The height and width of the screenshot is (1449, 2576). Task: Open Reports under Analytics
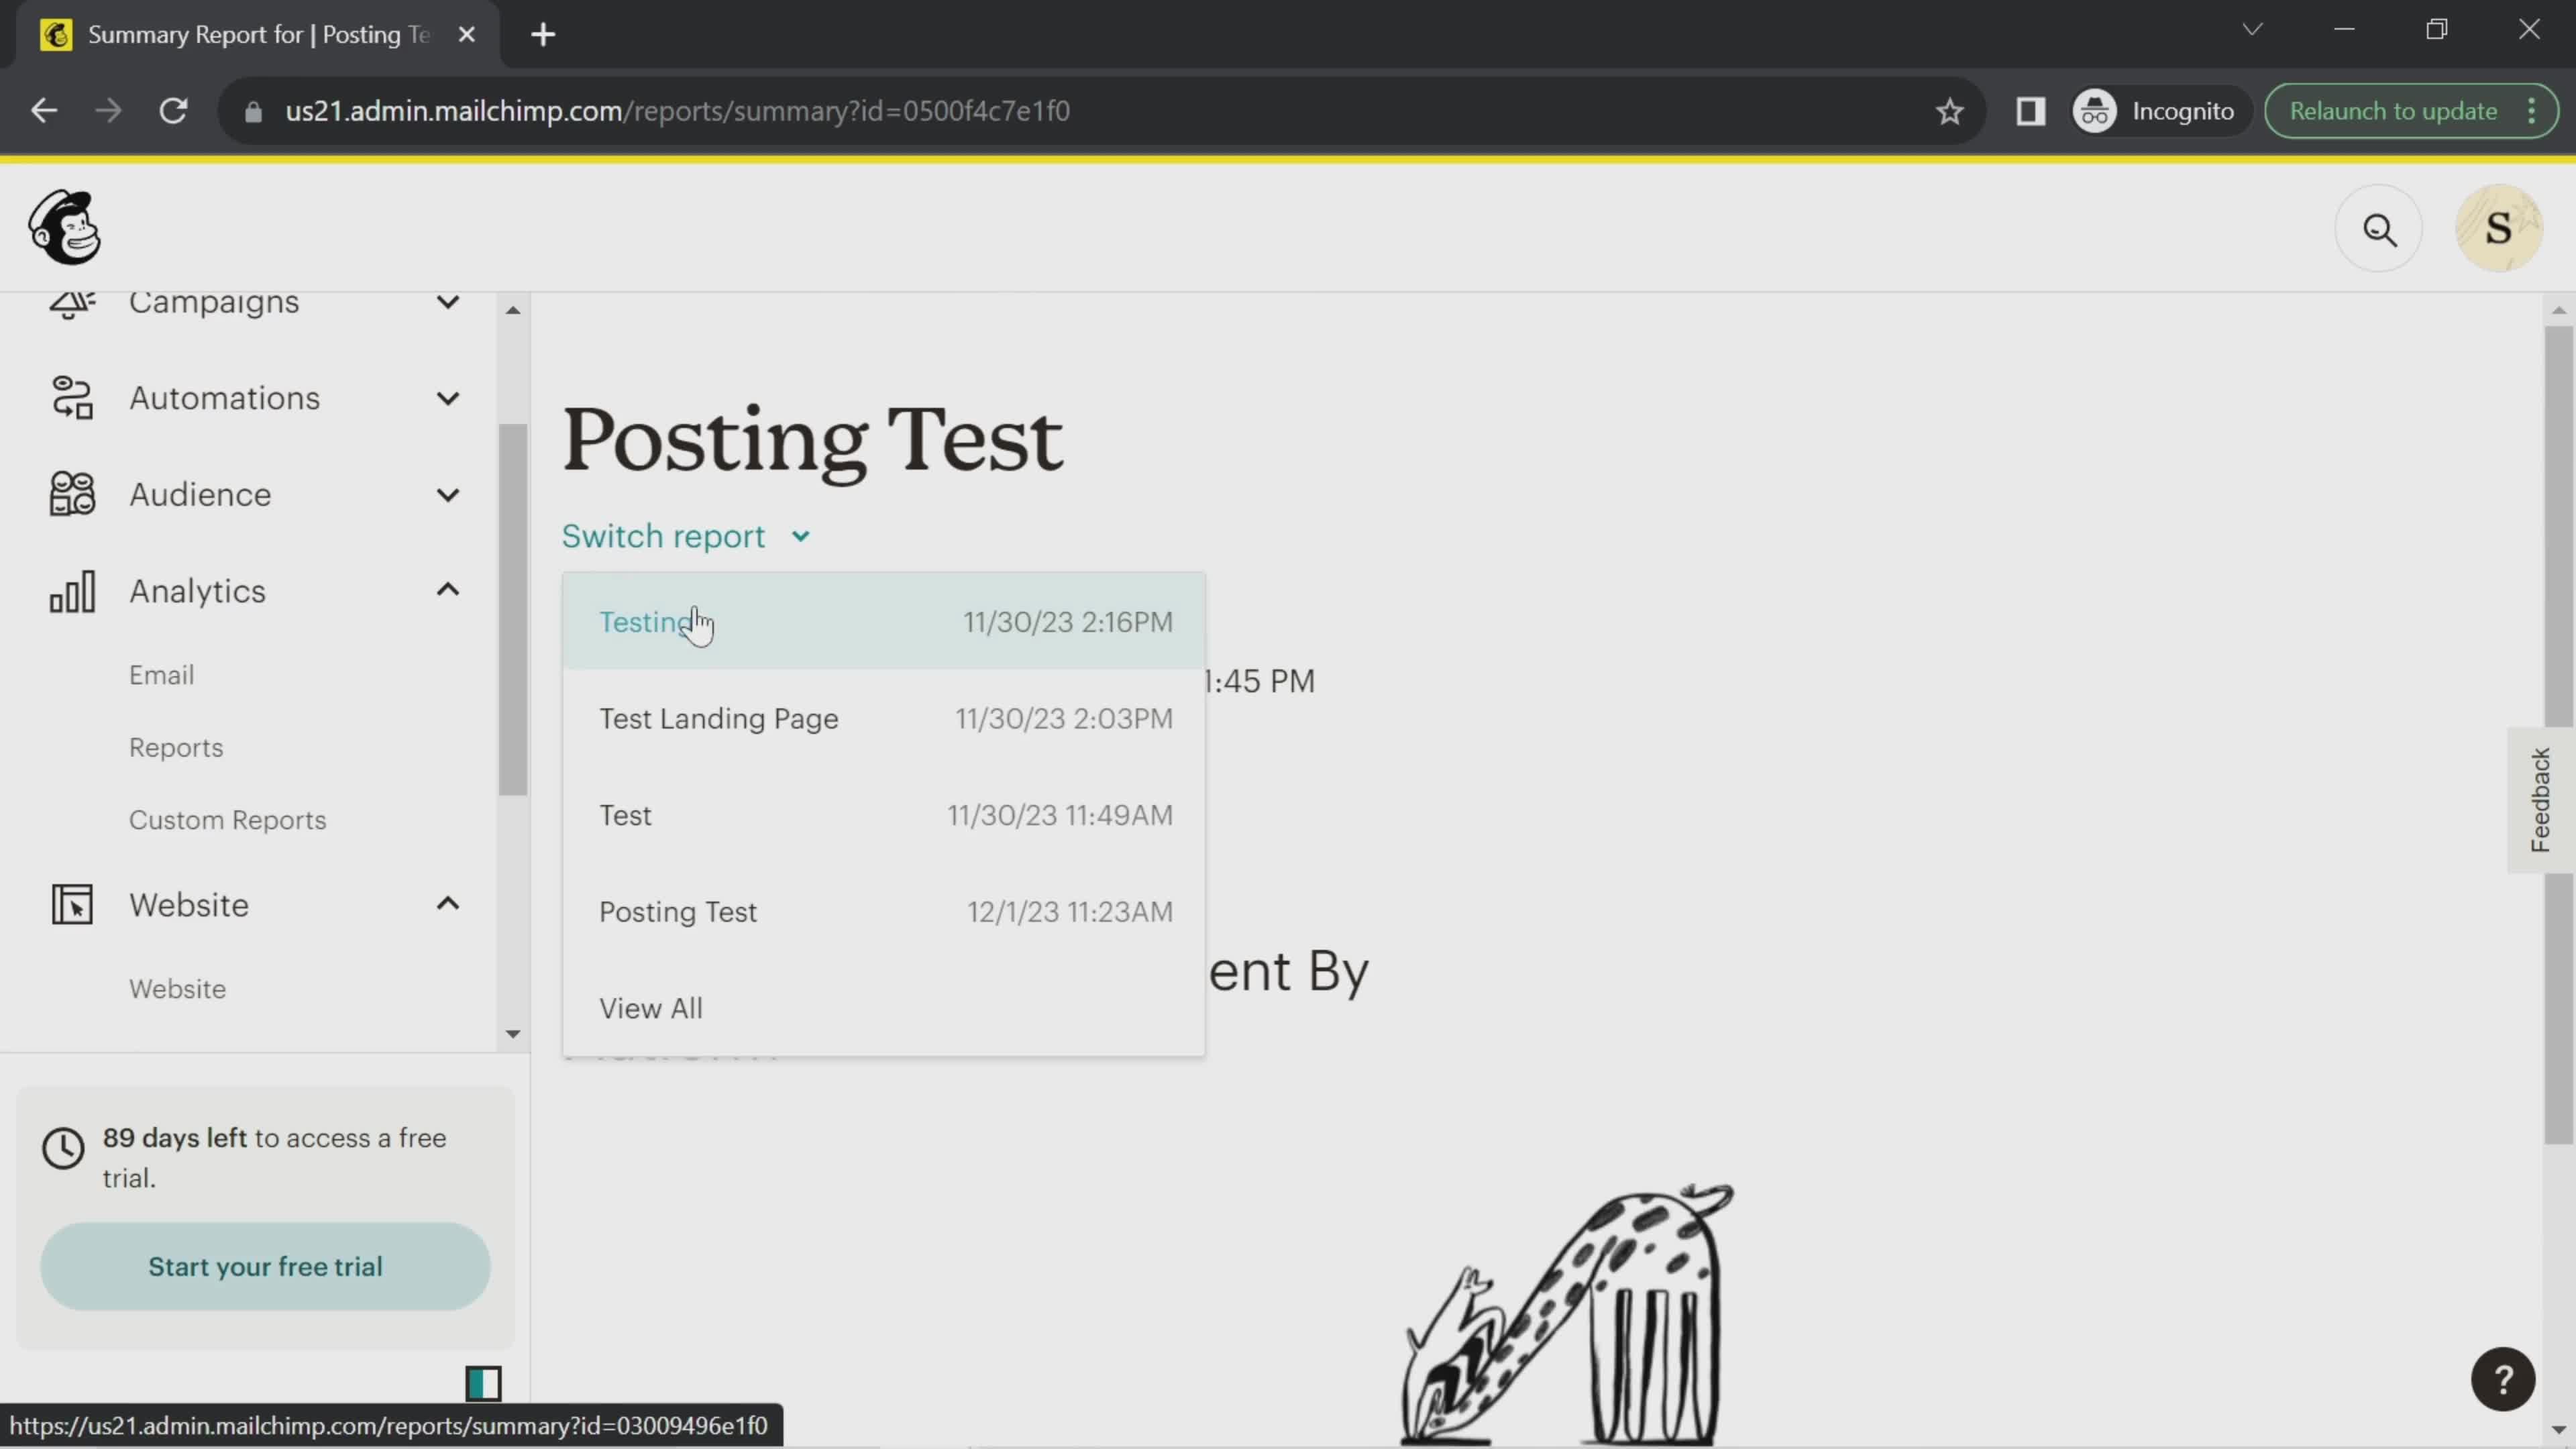coord(176,748)
